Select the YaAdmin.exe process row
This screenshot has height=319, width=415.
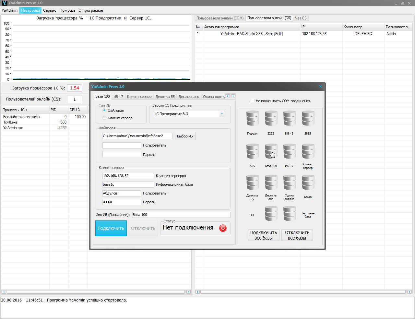point(45,128)
